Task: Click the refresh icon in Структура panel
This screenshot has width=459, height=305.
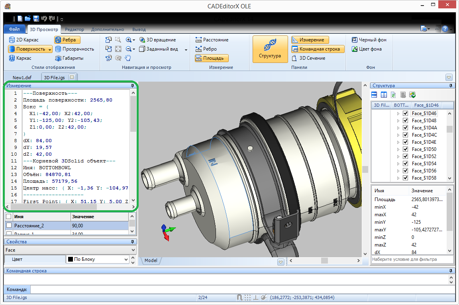Action: (393, 95)
